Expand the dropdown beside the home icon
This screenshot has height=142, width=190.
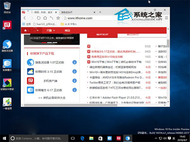[38, 30]
